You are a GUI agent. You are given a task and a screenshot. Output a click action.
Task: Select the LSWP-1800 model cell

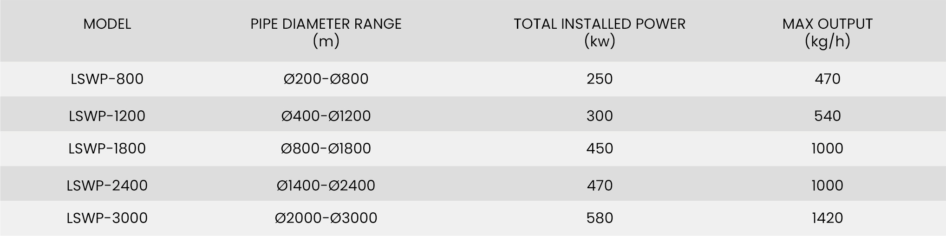tap(107, 148)
